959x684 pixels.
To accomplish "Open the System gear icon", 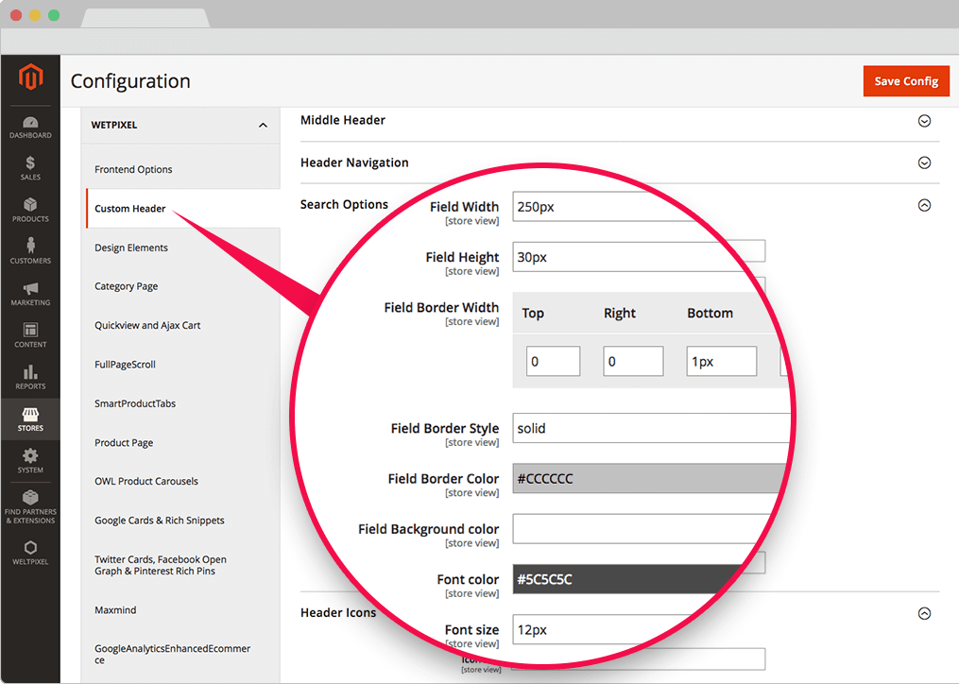I will click(30, 457).
